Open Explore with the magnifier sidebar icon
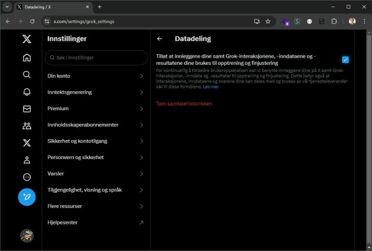The image size is (372, 251). pyautogui.click(x=27, y=75)
